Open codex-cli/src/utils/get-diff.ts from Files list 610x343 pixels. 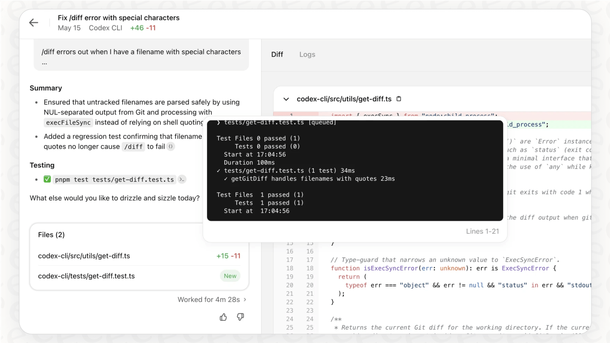[84, 256]
